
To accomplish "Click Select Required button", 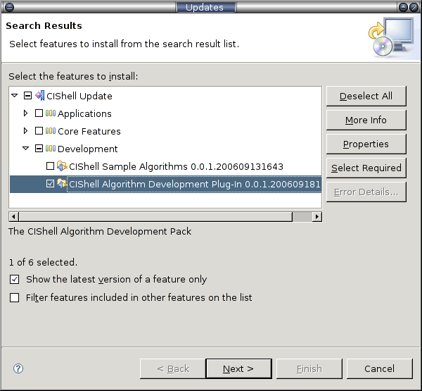I will click(366, 168).
